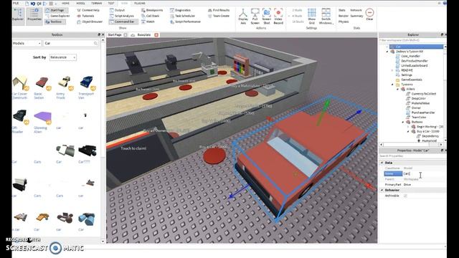Switch to the TERRAIN ribbon tab

click(x=96, y=3)
